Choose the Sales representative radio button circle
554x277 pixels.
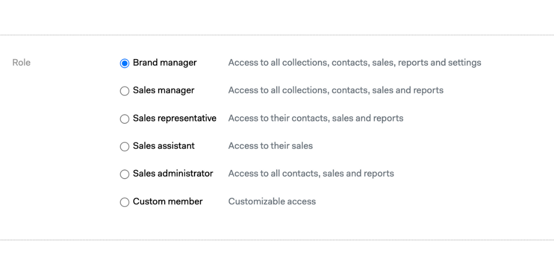point(125,119)
